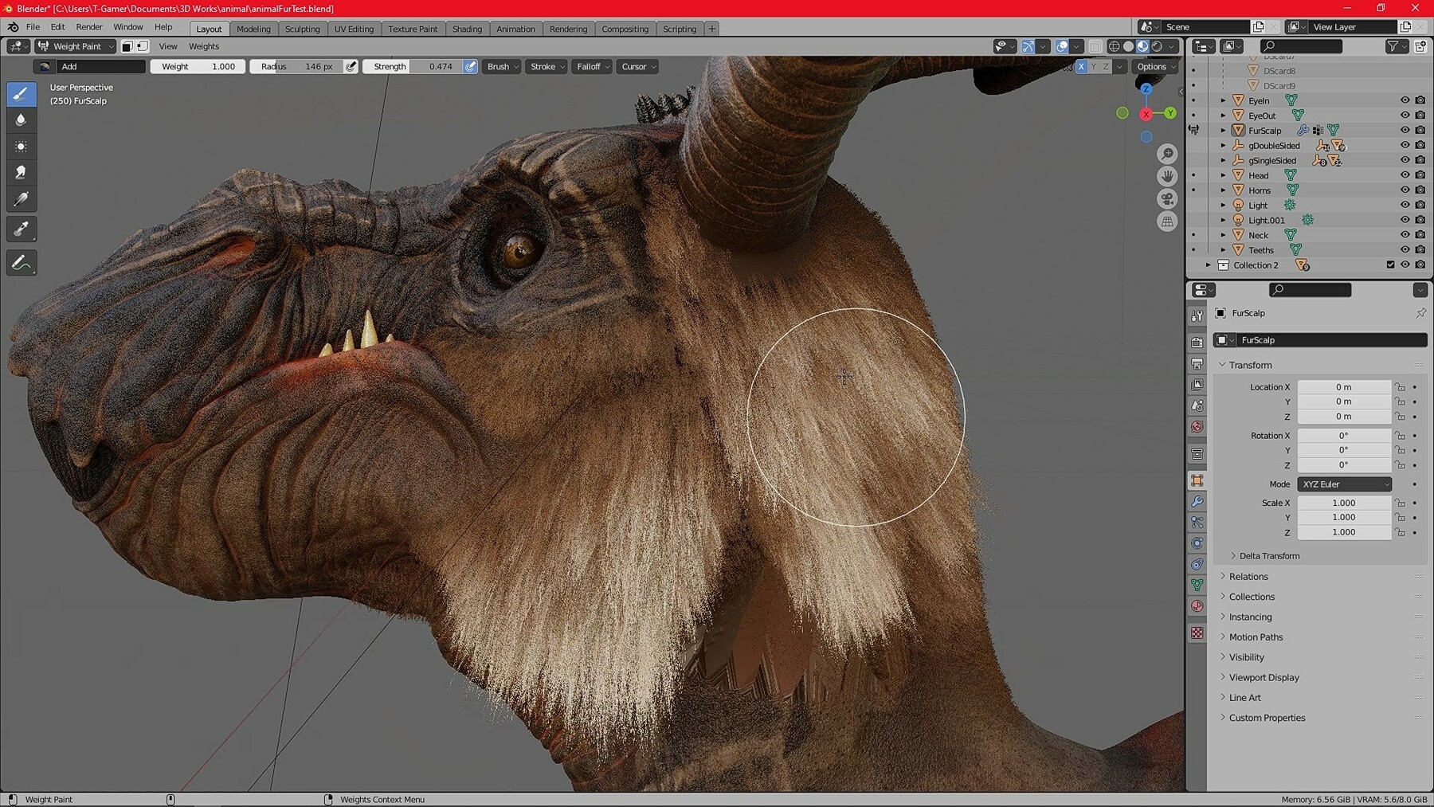Click the Scale X value field

coord(1344,503)
